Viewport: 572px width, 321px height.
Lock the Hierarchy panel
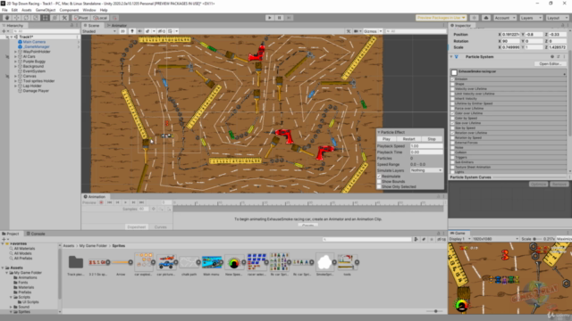pyautogui.click(x=71, y=26)
